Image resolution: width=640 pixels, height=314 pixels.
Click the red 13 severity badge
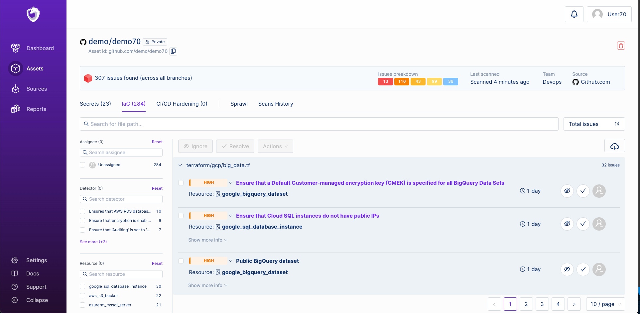click(x=385, y=81)
